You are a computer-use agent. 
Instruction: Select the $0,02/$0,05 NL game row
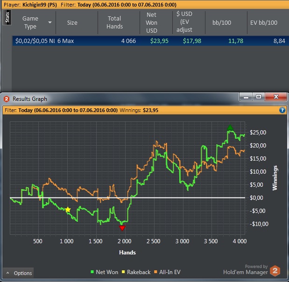(x=151, y=41)
